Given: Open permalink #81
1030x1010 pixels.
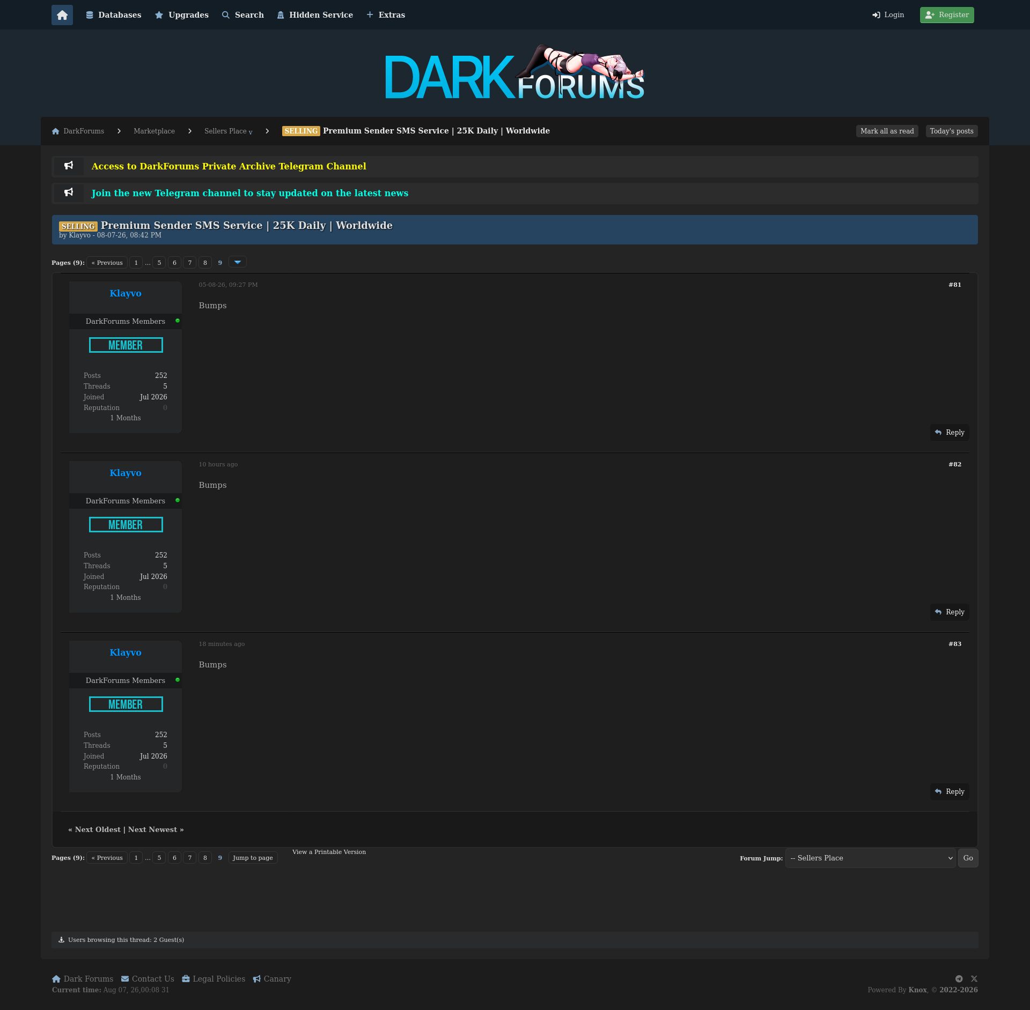Looking at the screenshot, I should click(955, 285).
